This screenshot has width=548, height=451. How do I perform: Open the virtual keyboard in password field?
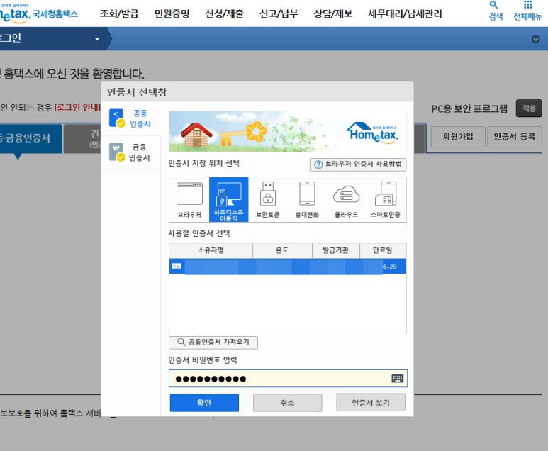(398, 378)
